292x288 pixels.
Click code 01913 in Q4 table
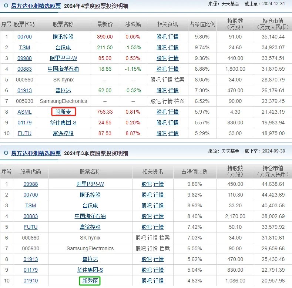[24, 91]
